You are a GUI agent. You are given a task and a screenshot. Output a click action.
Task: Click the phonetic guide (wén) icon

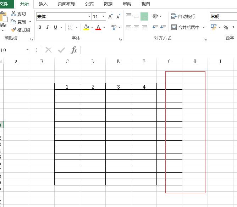(x=114, y=27)
